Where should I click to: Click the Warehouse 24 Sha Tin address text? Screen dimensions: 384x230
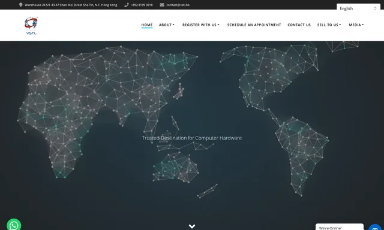pyautogui.click(x=71, y=5)
